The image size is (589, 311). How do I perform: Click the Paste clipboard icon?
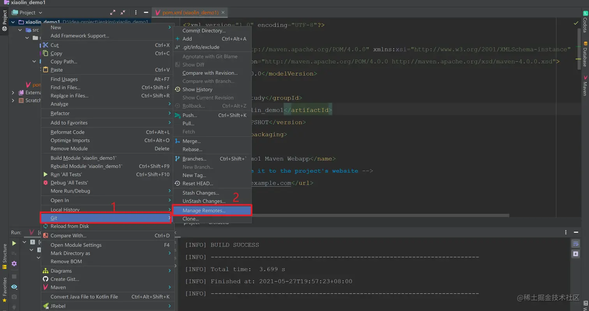coord(46,70)
